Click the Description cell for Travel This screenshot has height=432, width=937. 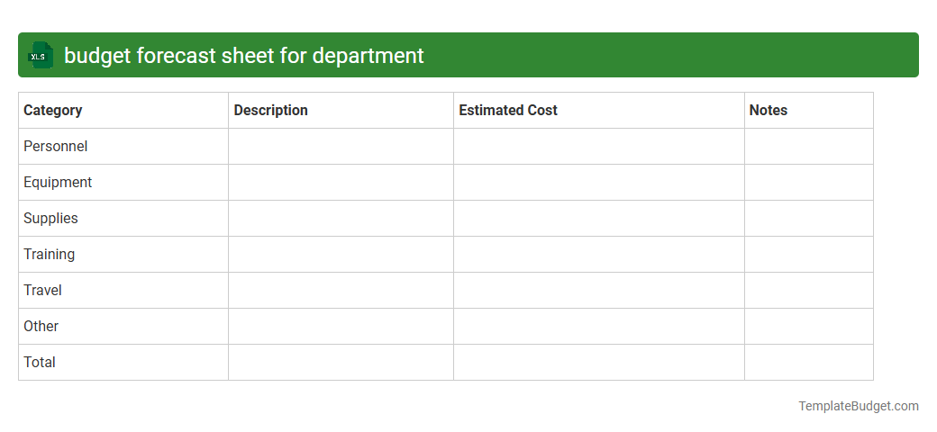341,290
